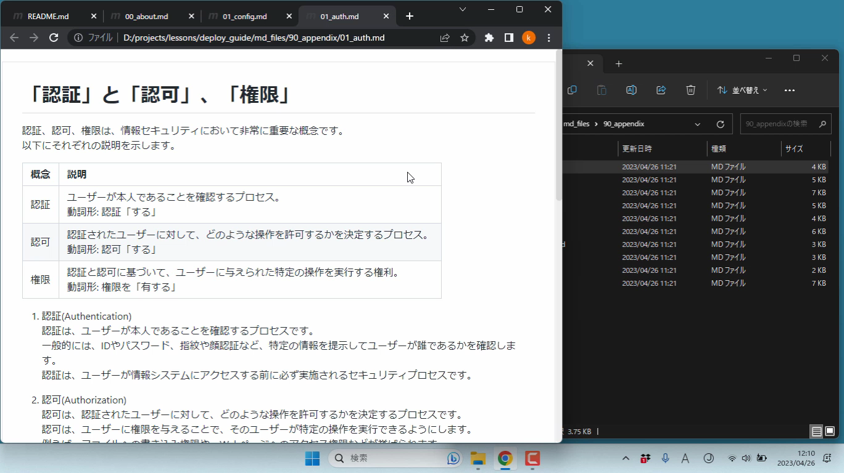Open Chrome side panel icon
Screen dimensions: 844x473
pos(509,38)
